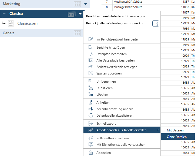Viewport: 195px width, 156px height.
Task: Choose Schnellexport from the context menu
Action: tap(106, 124)
